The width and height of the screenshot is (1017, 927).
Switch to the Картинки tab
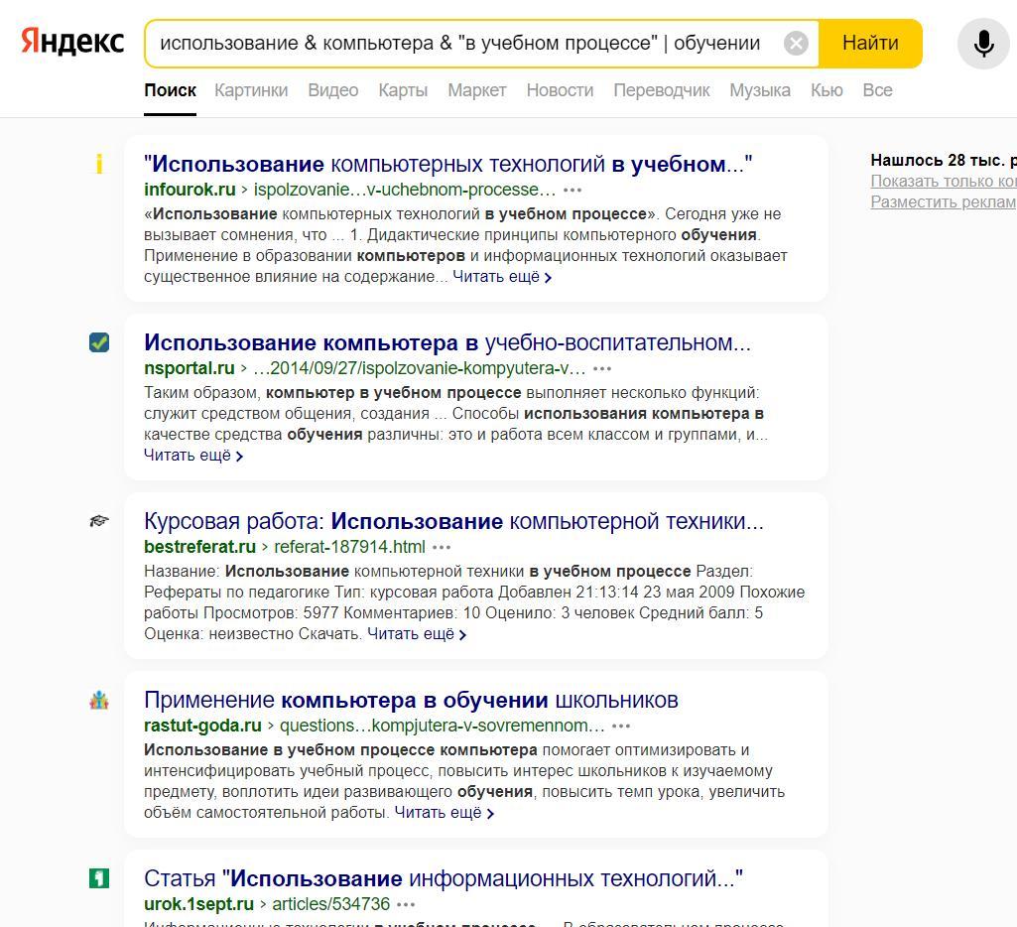251,90
